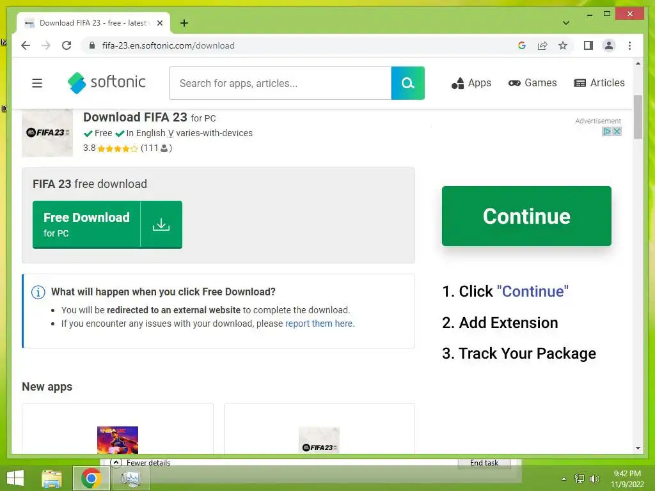This screenshot has height=491, width=655.
Task: Open Task Manager from taskbar
Action: tap(130, 478)
